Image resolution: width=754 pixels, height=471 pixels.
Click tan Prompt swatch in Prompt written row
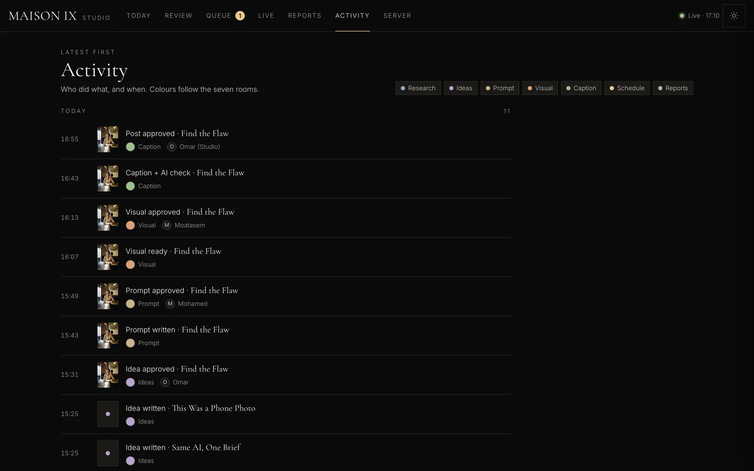click(130, 343)
